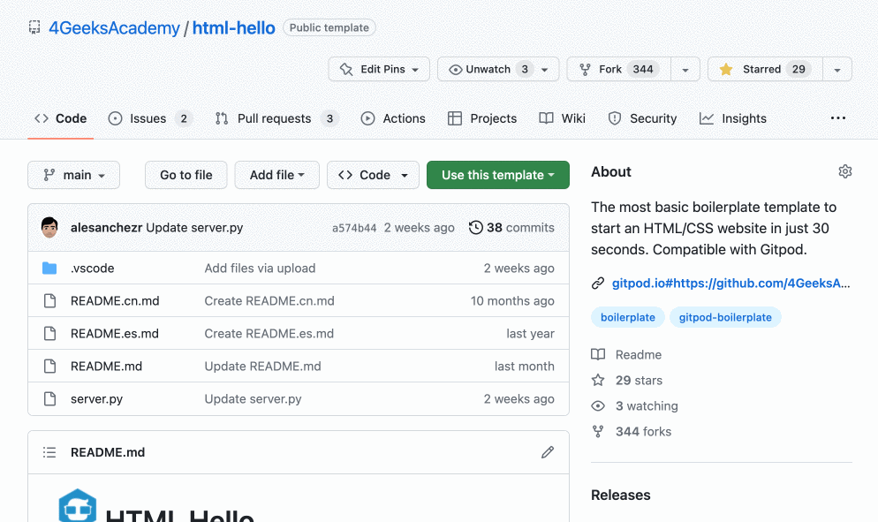Viewport: 878px width, 522px height.
Task: Click the Use this template button
Action: 498,175
